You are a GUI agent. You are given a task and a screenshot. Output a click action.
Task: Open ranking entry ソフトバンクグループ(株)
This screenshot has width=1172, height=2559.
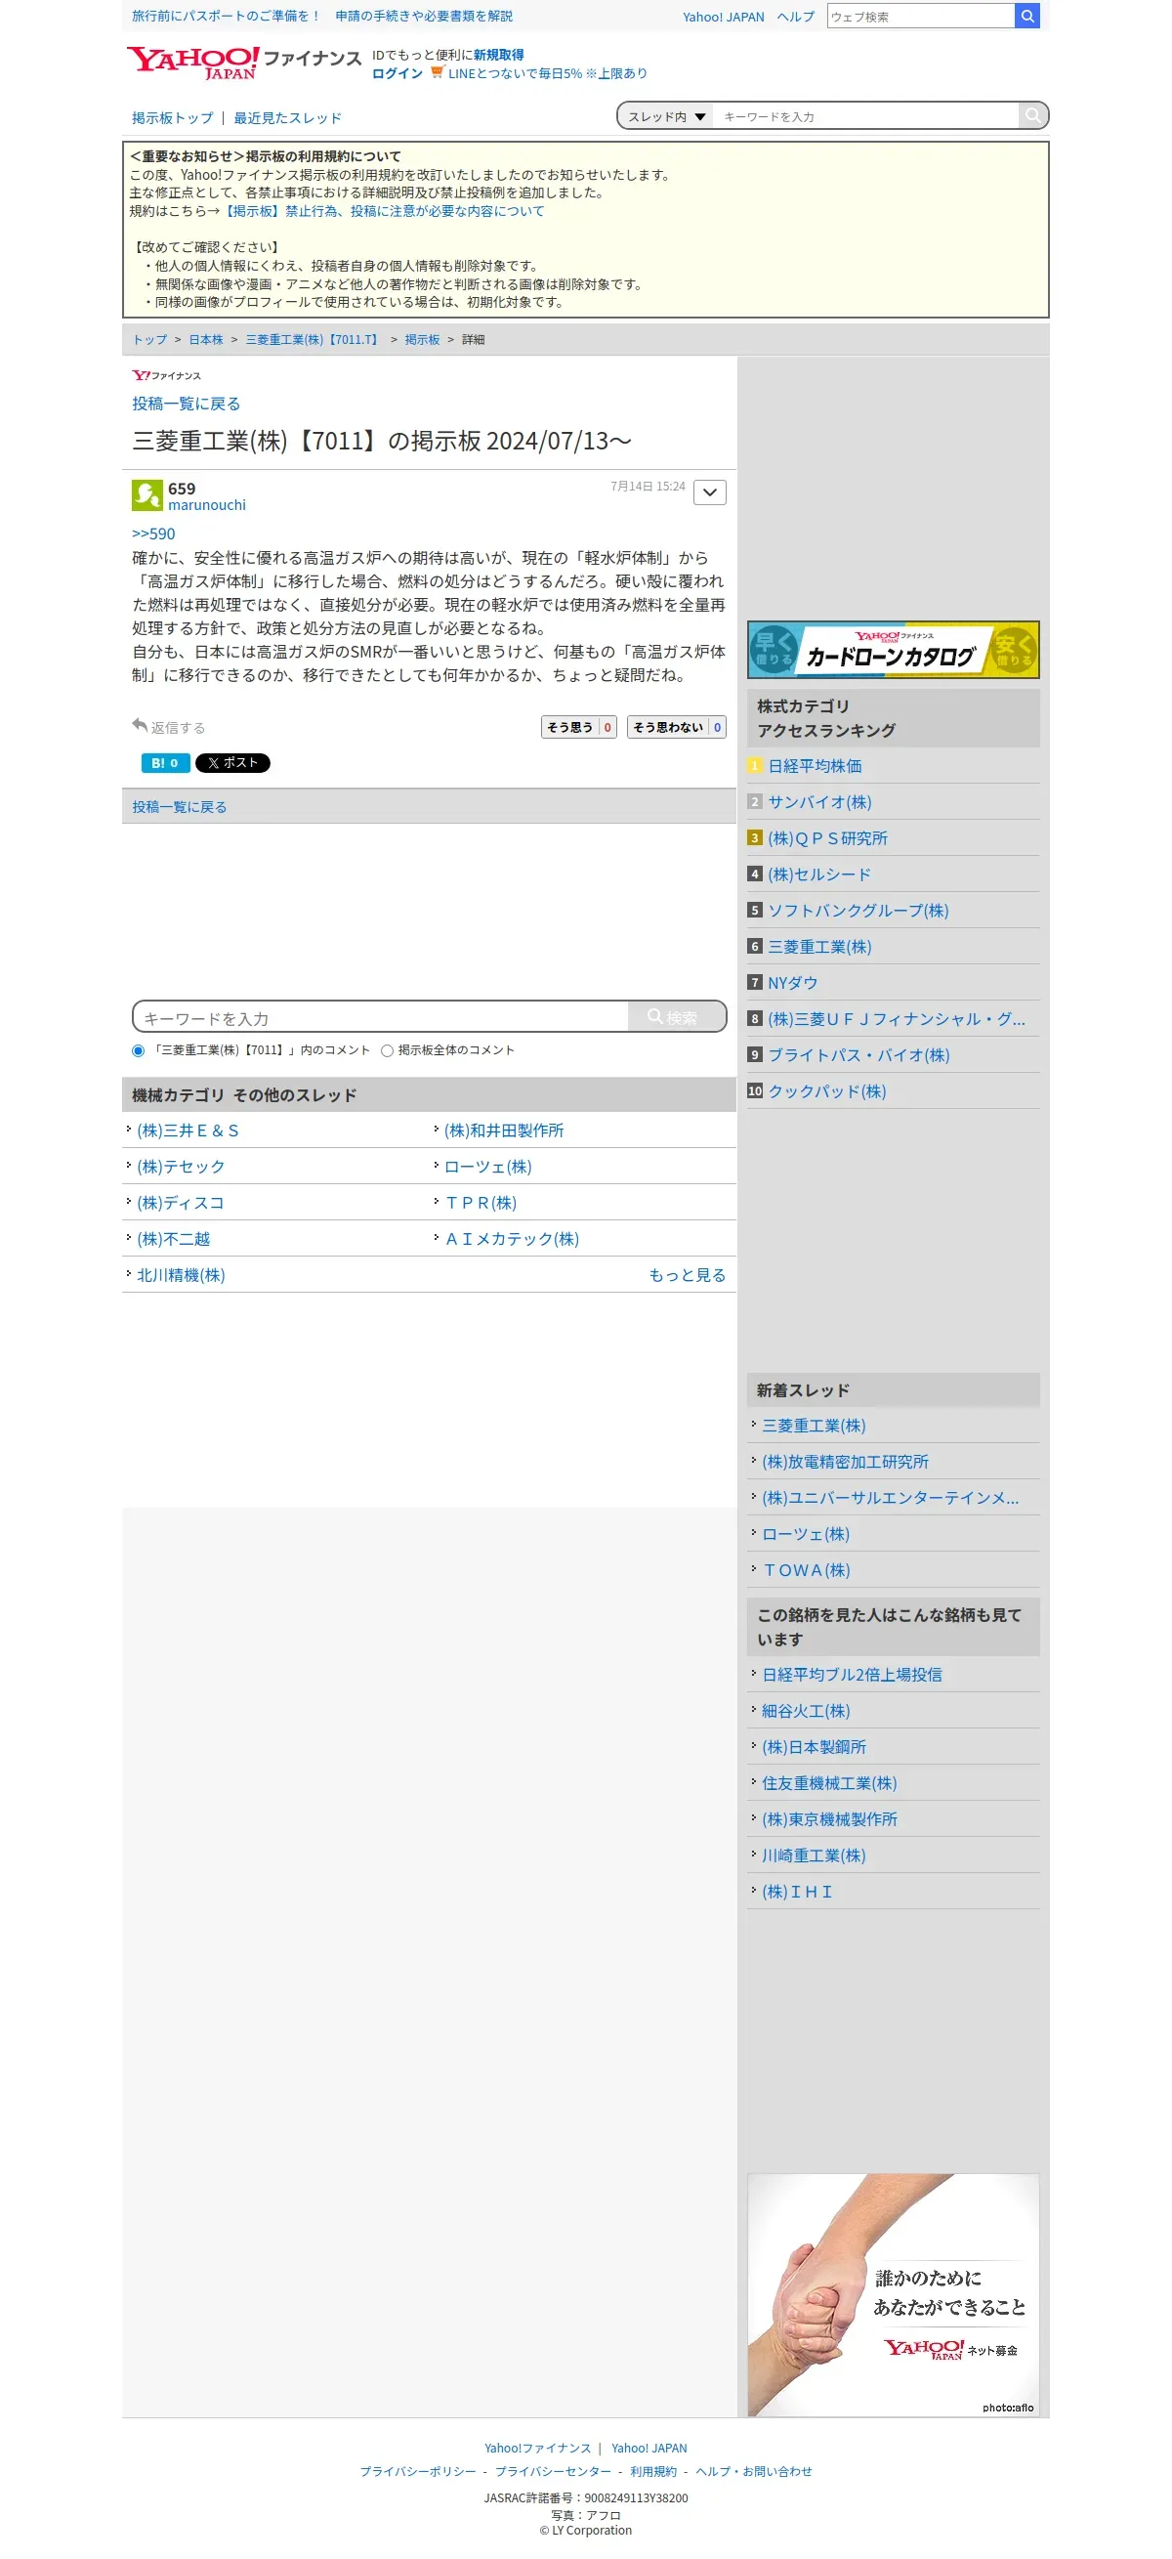coord(858,910)
